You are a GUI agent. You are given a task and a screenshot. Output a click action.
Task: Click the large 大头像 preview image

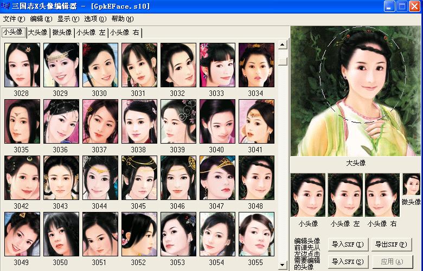[x=356, y=91]
